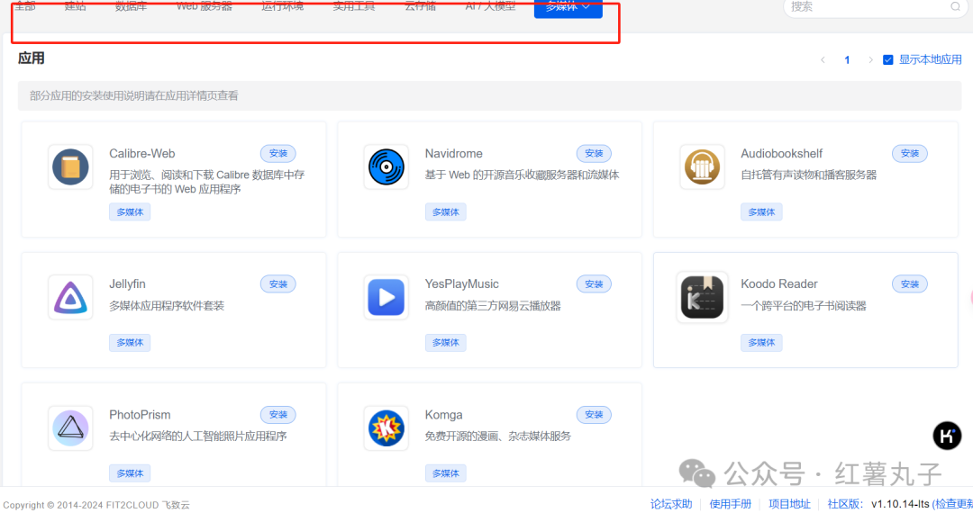Open the 项目地址 footer link
This screenshot has width=973, height=513.
pyautogui.click(x=789, y=504)
